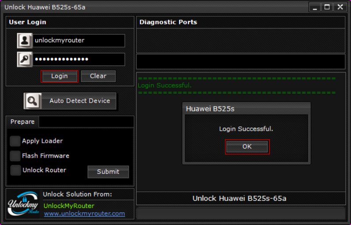Minimize the Unlock Huawei window
This screenshot has height=225, width=351.
314,7
